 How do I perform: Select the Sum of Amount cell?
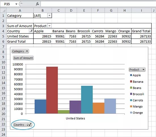pyautogui.click(x=20, y=26)
